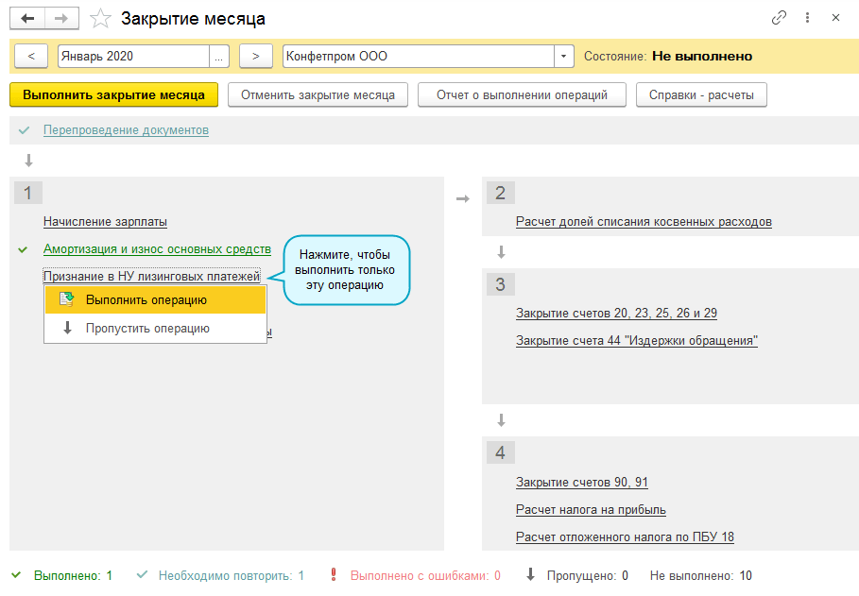The height and width of the screenshot is (596, 859).
Task: Go to next month with right arrow
Action: point(255,56)
